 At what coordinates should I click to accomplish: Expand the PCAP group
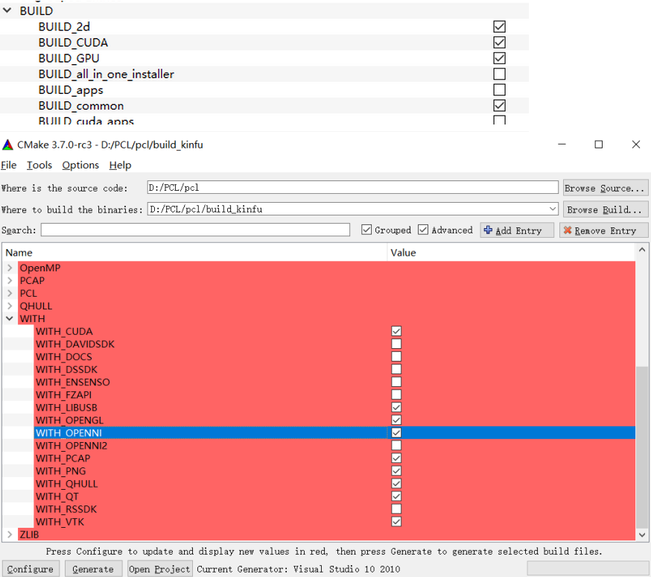pyautogui.click(x=10, y=280)
